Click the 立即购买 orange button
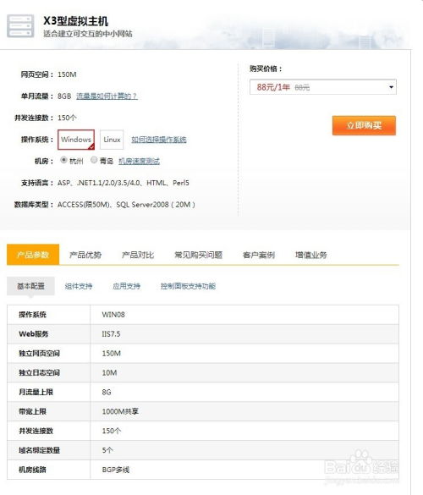This screenshot has height=495, width=423. coord(364,125)
